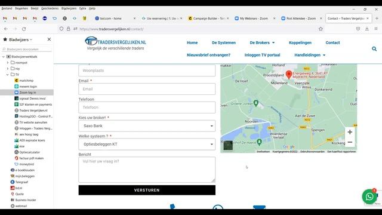Collapse the Bladwijzerwerkbalk folder
Image resolution: width=382 pixels, height=215 pixels.
[x=4, y=57]
